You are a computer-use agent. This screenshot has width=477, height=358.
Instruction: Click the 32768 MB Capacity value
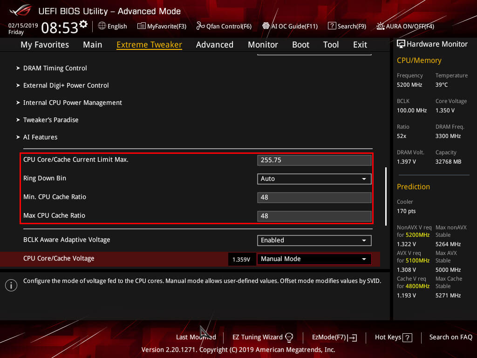(449, 161)
